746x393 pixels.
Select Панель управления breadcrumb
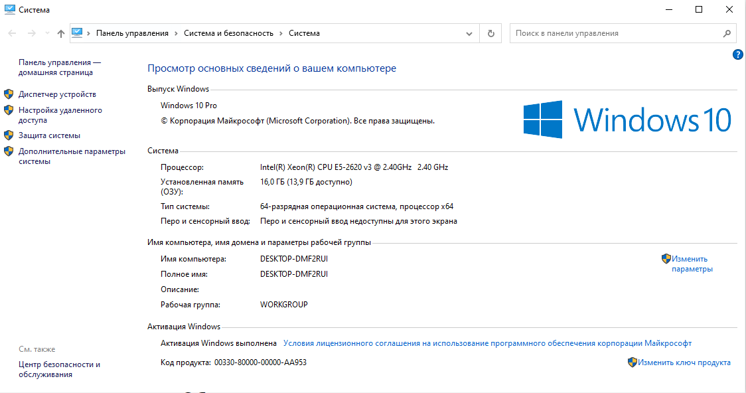click(x=132, y=33)
